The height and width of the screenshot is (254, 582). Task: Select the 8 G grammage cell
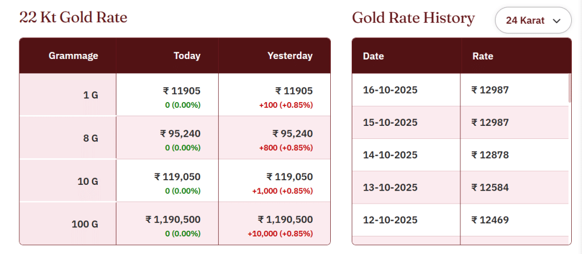coord(90,138)
